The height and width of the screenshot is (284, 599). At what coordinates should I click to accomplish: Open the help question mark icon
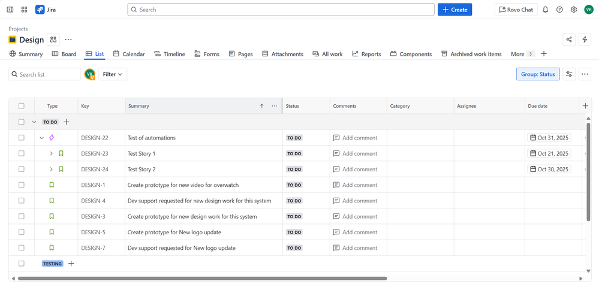[559, 10]
